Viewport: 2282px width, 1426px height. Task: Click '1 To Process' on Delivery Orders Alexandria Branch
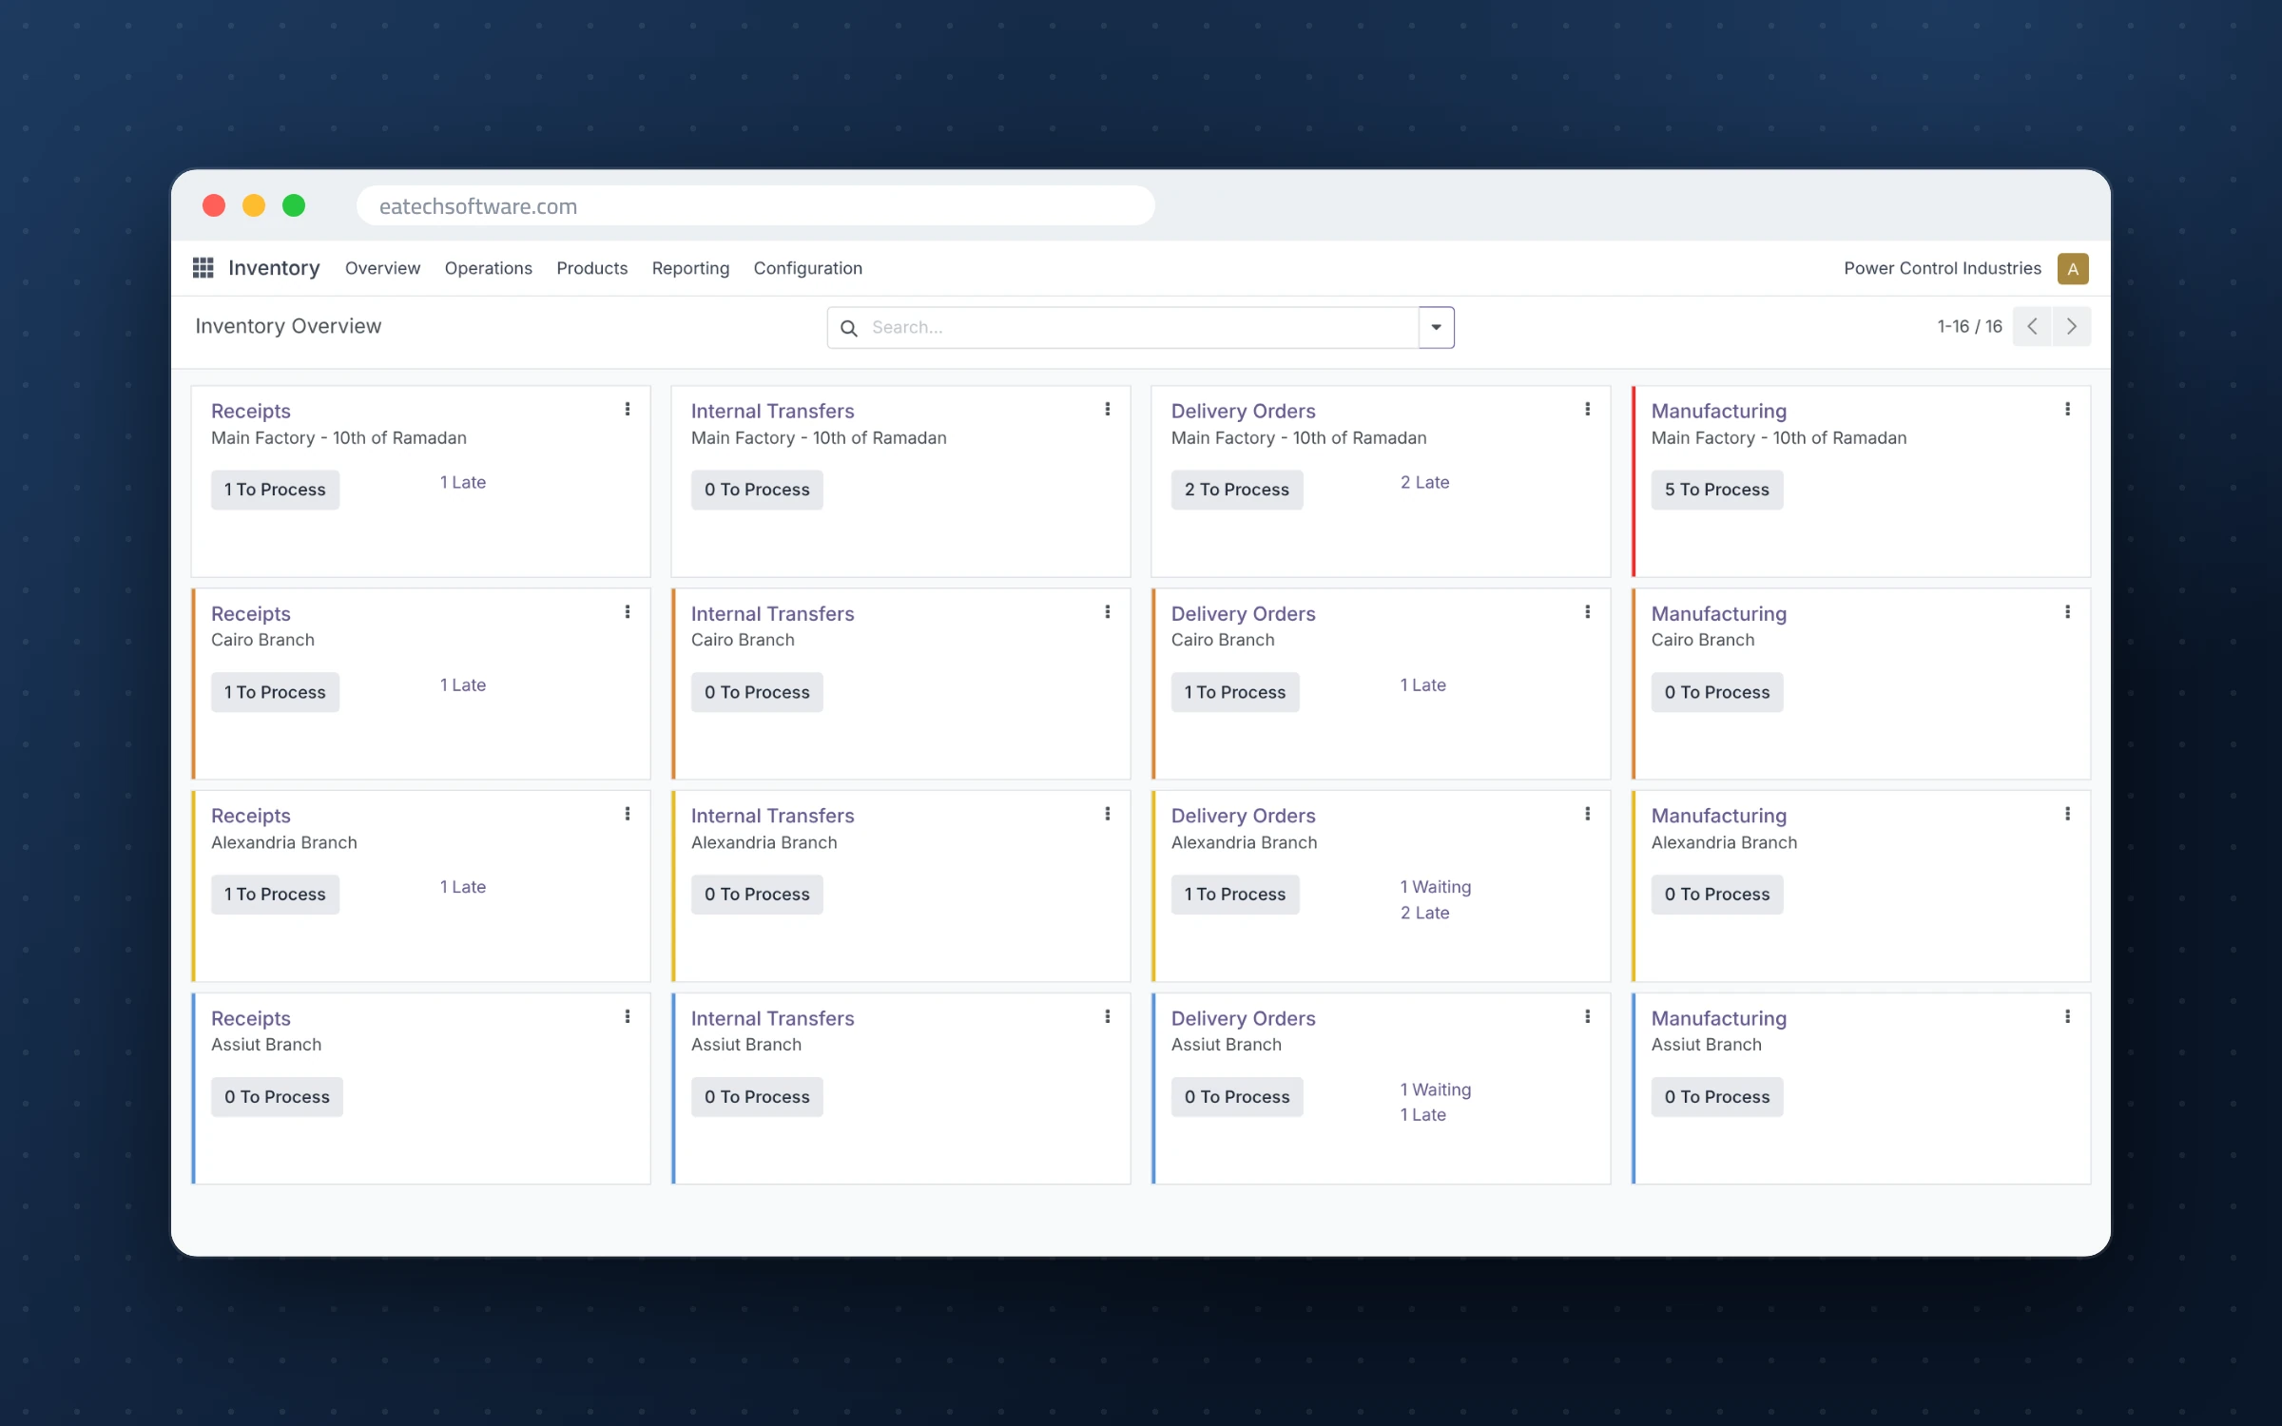tap(1235, 895)
